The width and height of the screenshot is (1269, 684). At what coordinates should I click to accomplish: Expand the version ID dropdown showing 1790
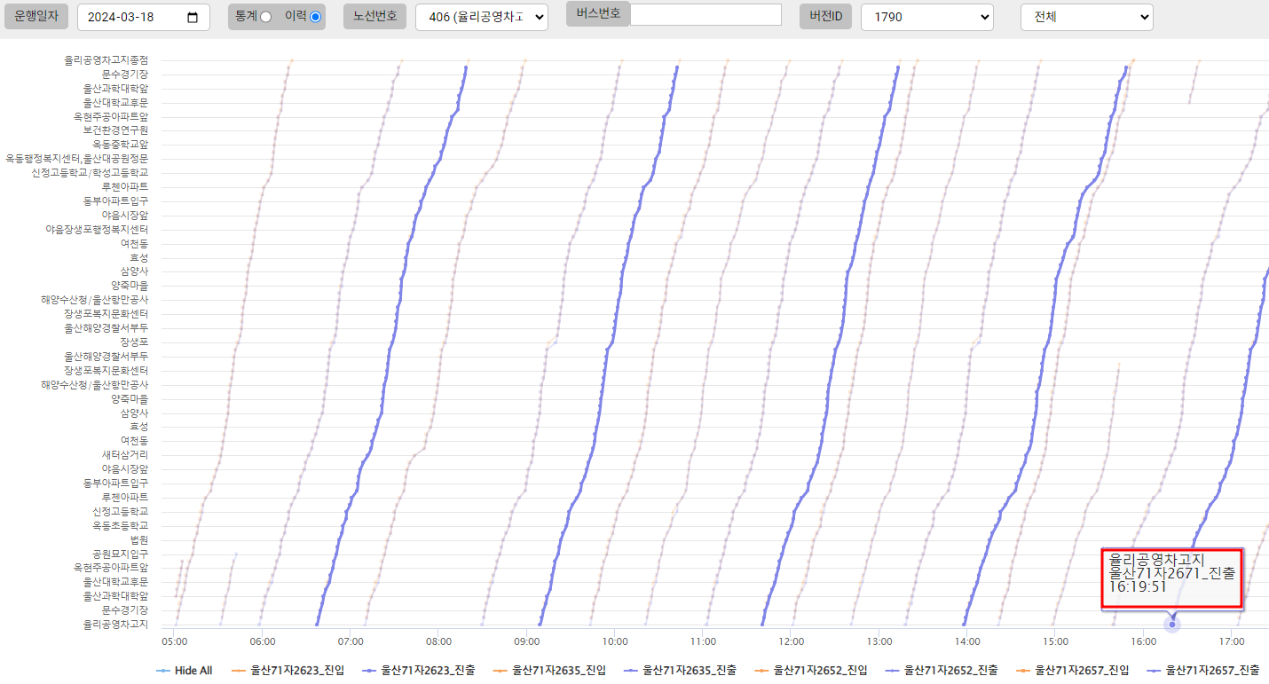coord(926,17)
